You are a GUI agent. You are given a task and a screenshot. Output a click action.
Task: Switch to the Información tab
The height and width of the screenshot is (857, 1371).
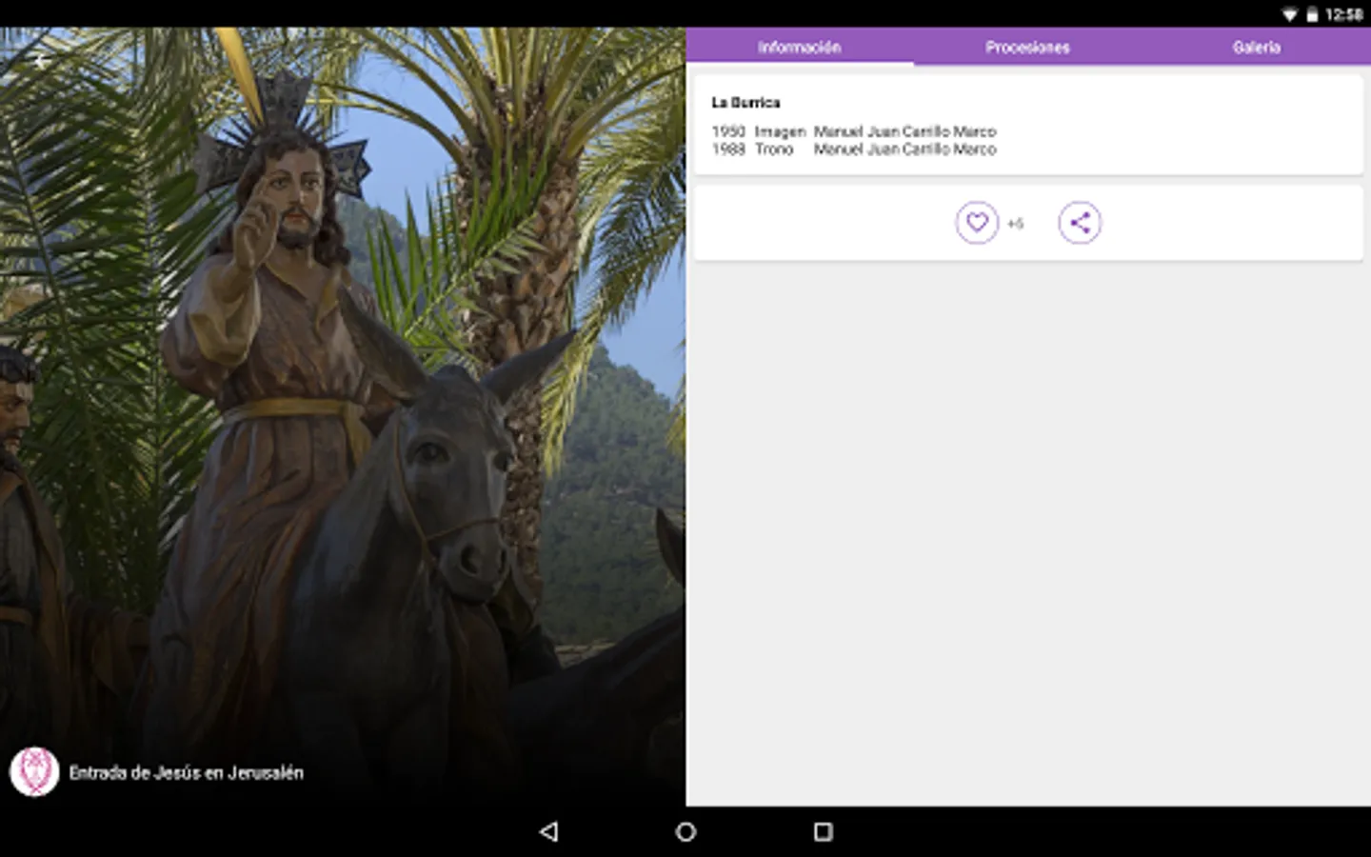[800, 47]
